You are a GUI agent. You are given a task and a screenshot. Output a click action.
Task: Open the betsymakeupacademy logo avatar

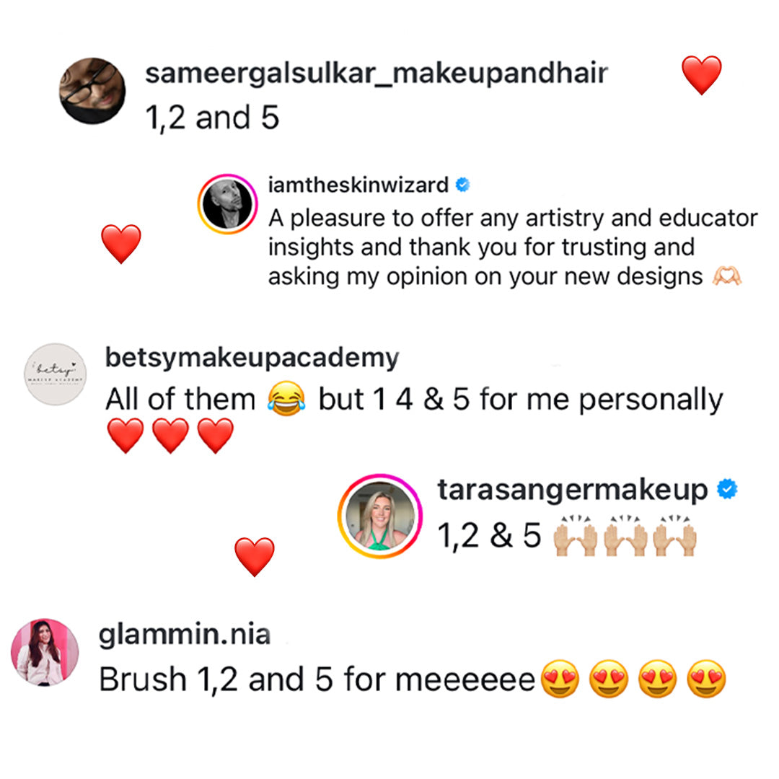tap(55, 374)
